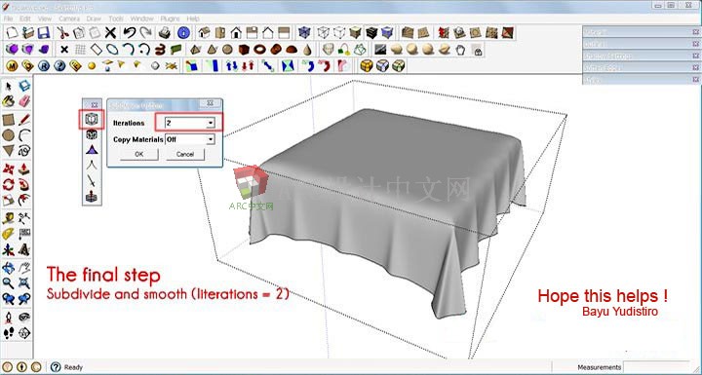702x375 pixels.
Task: Select the Push/Pull tool
Action: pyautogui.click(x=24, y=169)
